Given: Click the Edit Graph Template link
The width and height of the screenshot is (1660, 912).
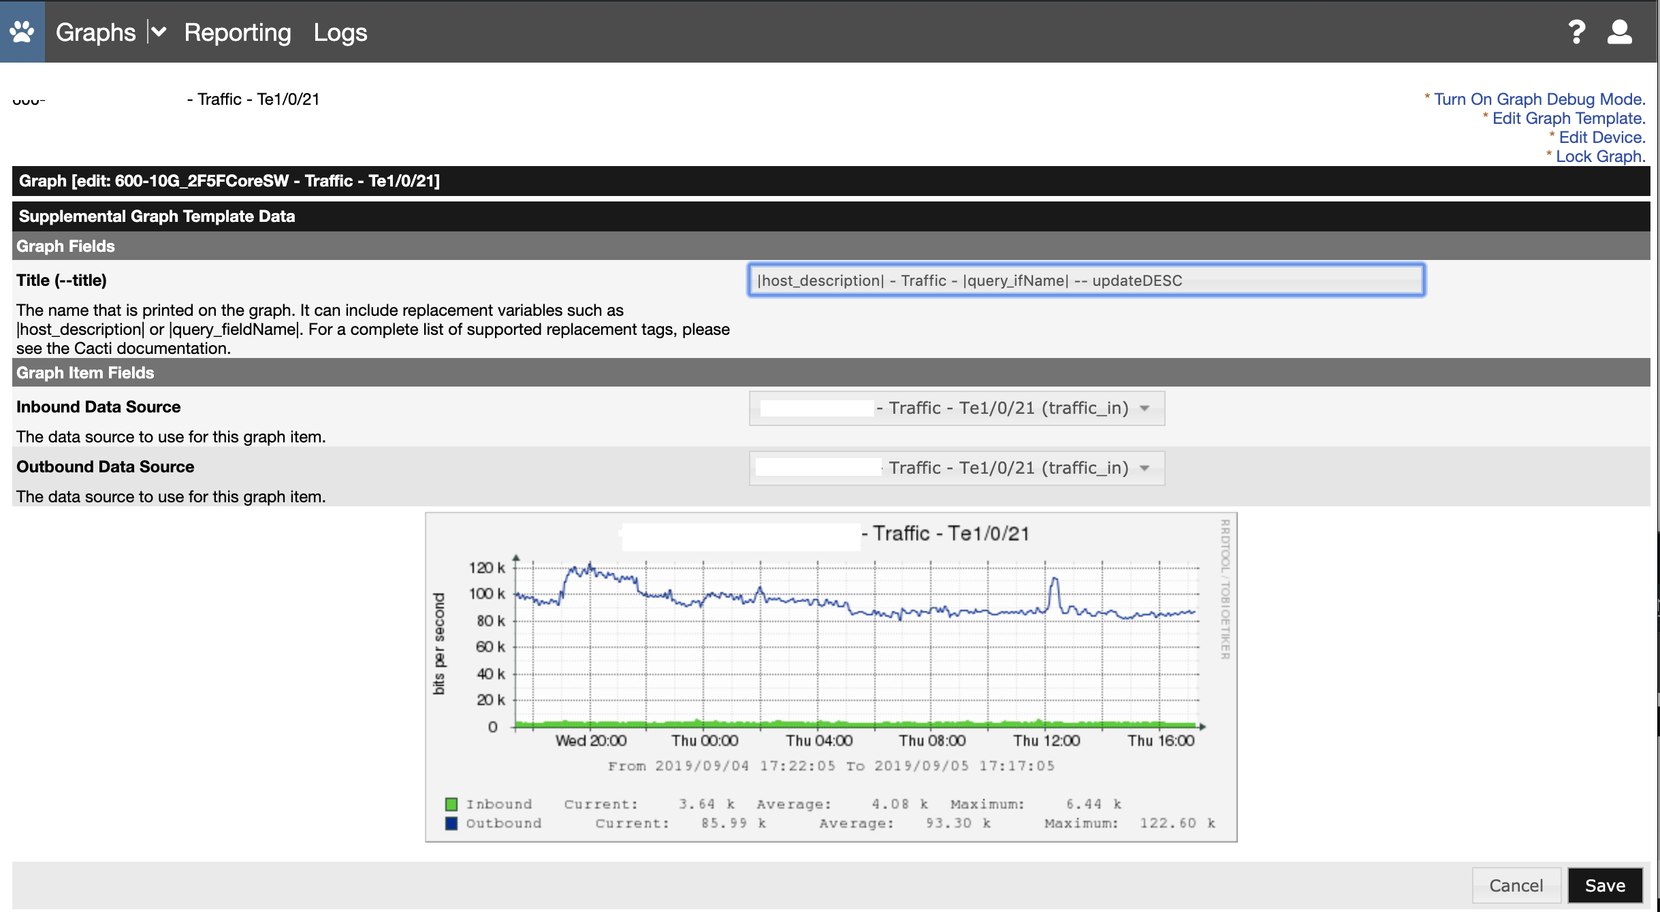Looking at the screenshot, I should click(x=1569, y=118).
